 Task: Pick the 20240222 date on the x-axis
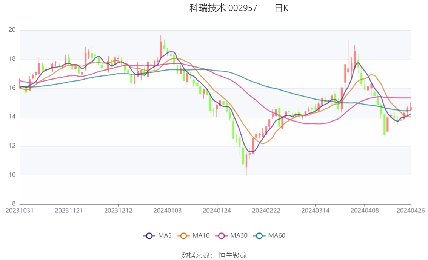point(266,211)
